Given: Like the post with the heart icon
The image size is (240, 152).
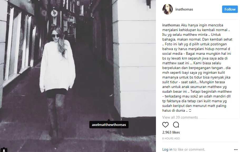Looking at the screenshot, I should pos(165,125).
